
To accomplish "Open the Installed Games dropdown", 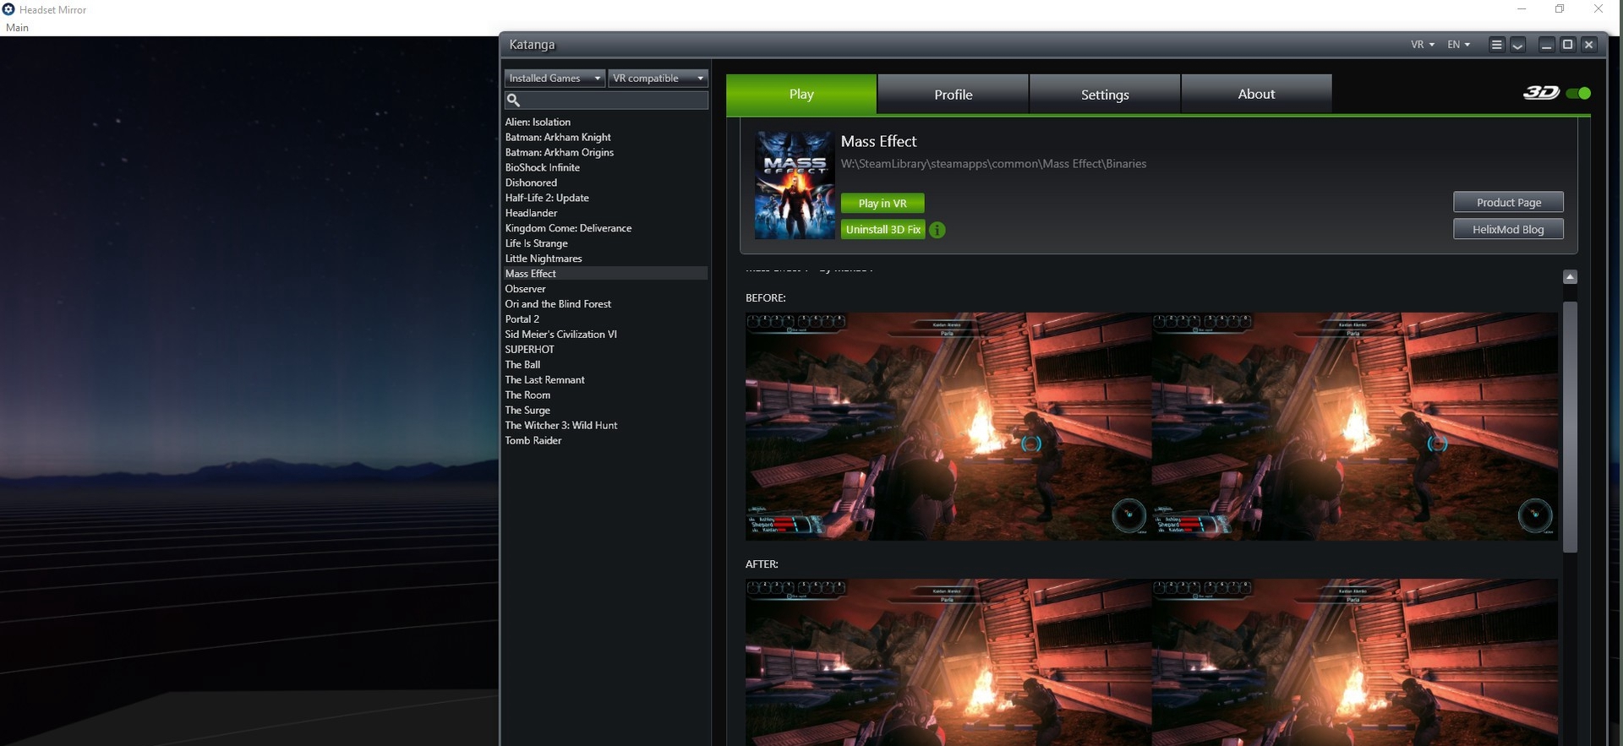I will tap(555, 78).
